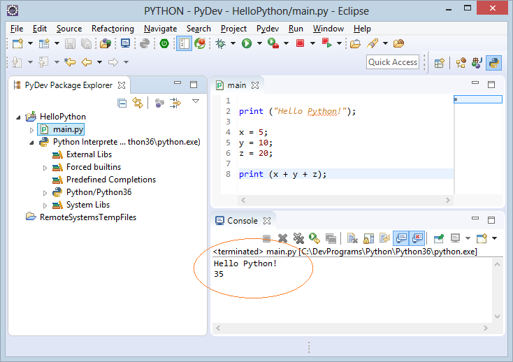Select External Libs tree item
Image resolution: width=513 pixels, height=362 pixels.
(x=82, y=154)
